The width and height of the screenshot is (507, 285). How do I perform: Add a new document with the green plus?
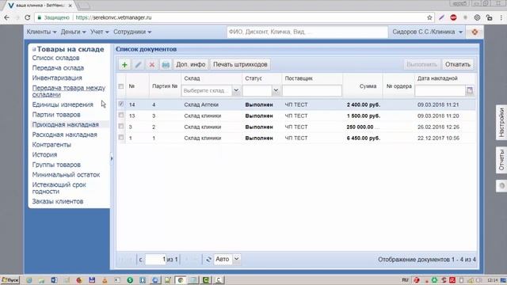[x=124, y=65]
